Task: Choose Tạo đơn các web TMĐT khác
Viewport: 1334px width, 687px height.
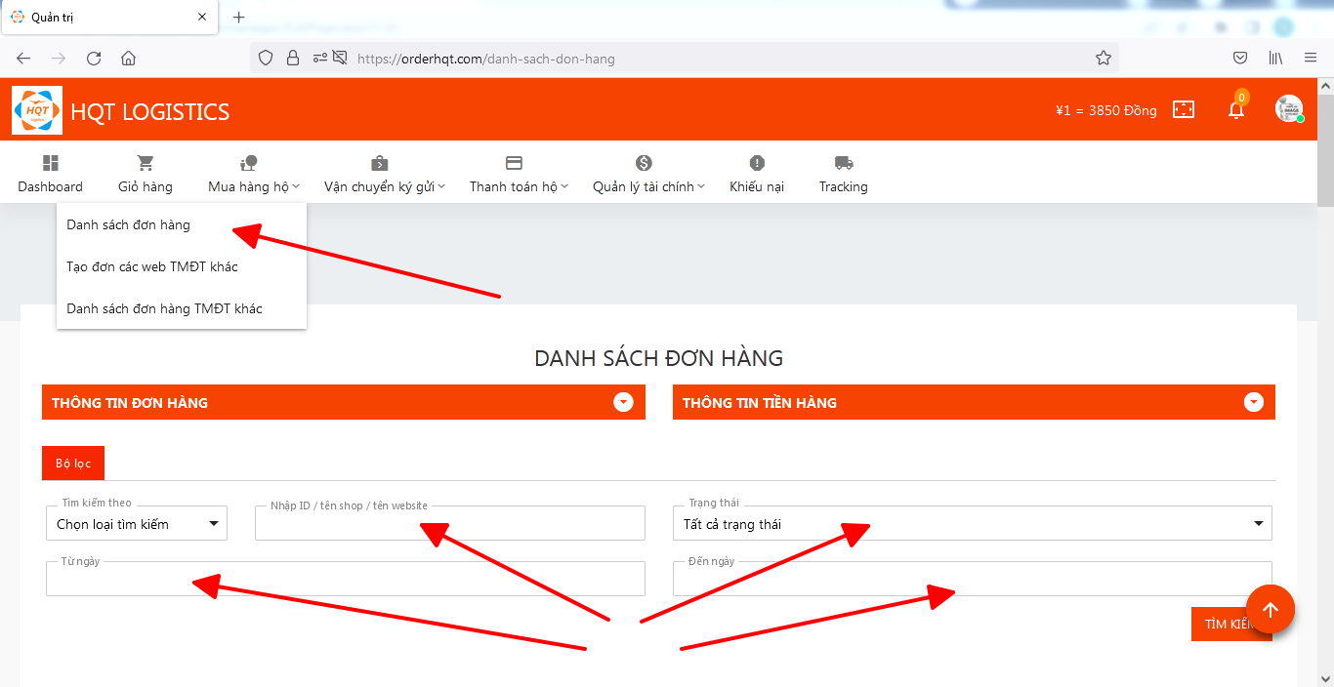Action: point(152,266)
